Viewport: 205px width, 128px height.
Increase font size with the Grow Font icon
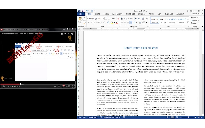click(x=106, y=19)
